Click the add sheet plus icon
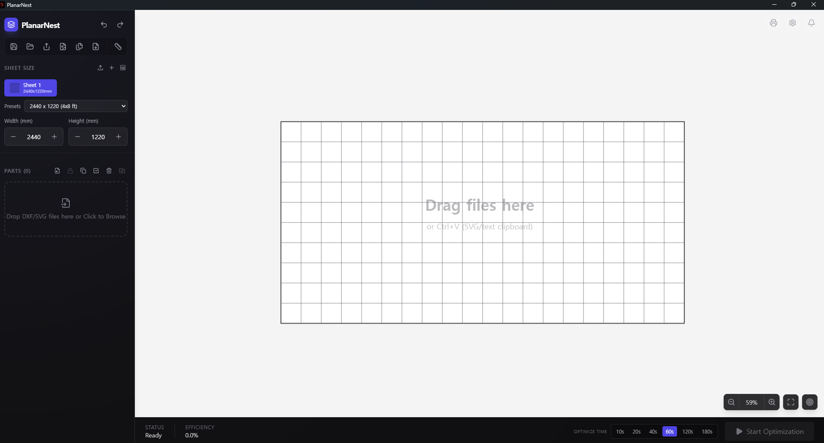Viewport: 824px width, 443px height. [x=111, y=68]
